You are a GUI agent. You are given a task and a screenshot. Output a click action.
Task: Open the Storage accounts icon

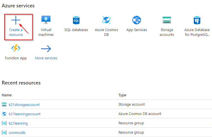tap(167, 20)
